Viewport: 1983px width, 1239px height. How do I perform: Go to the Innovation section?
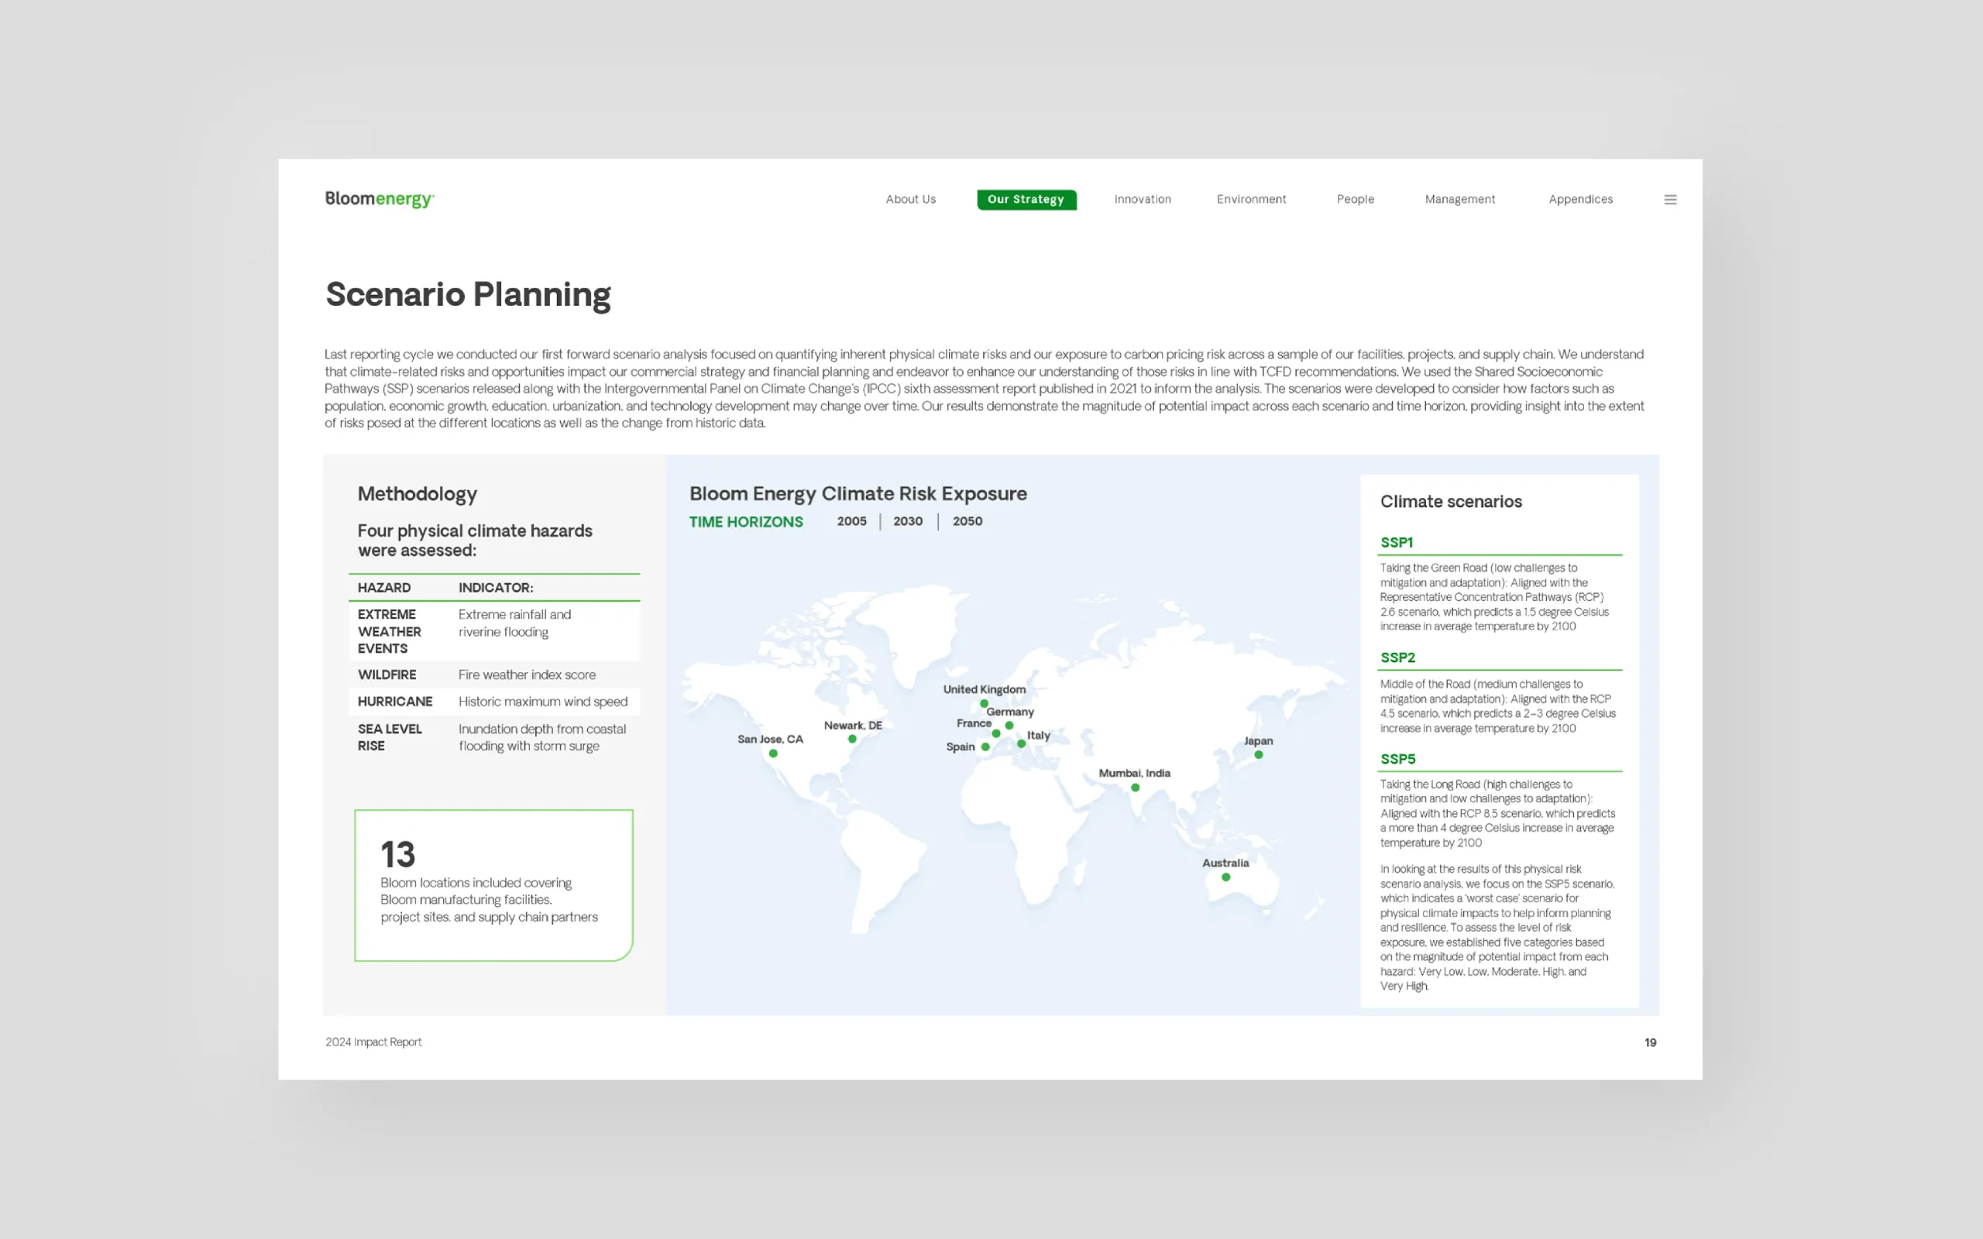click(1143, 199)
